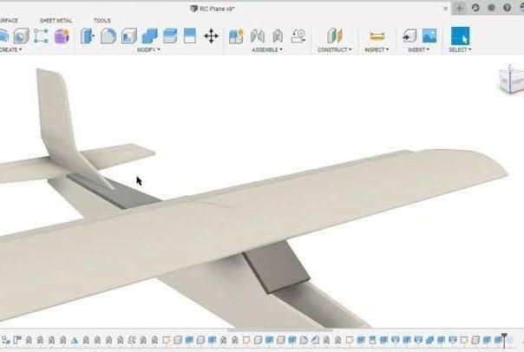Select the Press Pull tool
Image resolution: width=524 pixels, height=352 pixels.
click(x=88, y=36)
